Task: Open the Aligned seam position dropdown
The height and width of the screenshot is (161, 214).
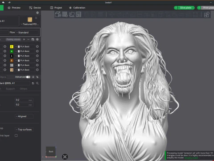Action: click(24, 116)
